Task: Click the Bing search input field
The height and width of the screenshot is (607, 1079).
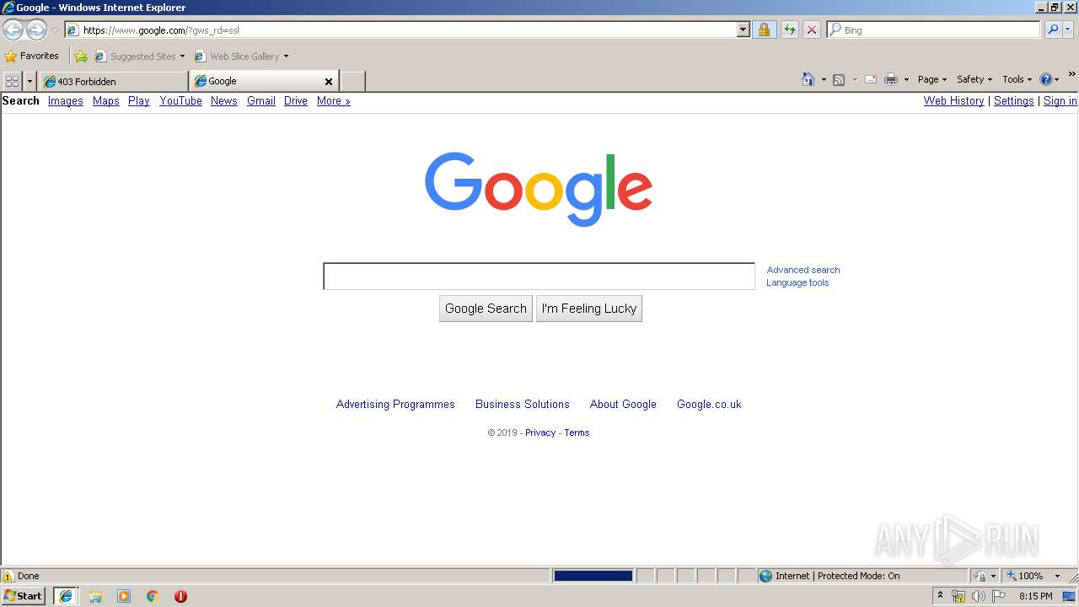Action: (x=933, y=30)
